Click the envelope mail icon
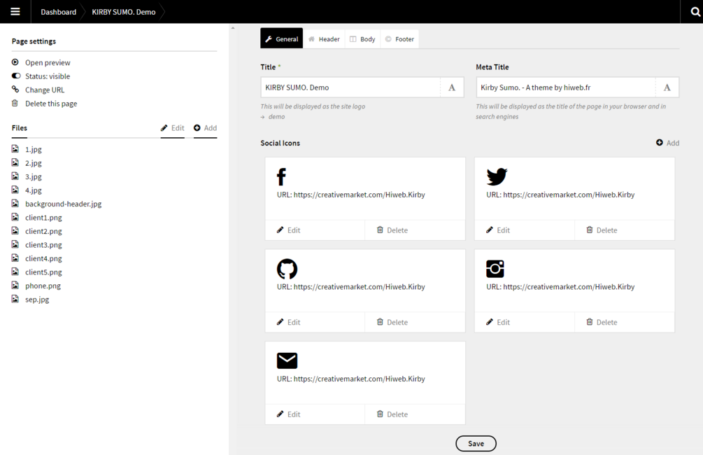The height and width of the screenshot is (455, 703). coord(287,360)
